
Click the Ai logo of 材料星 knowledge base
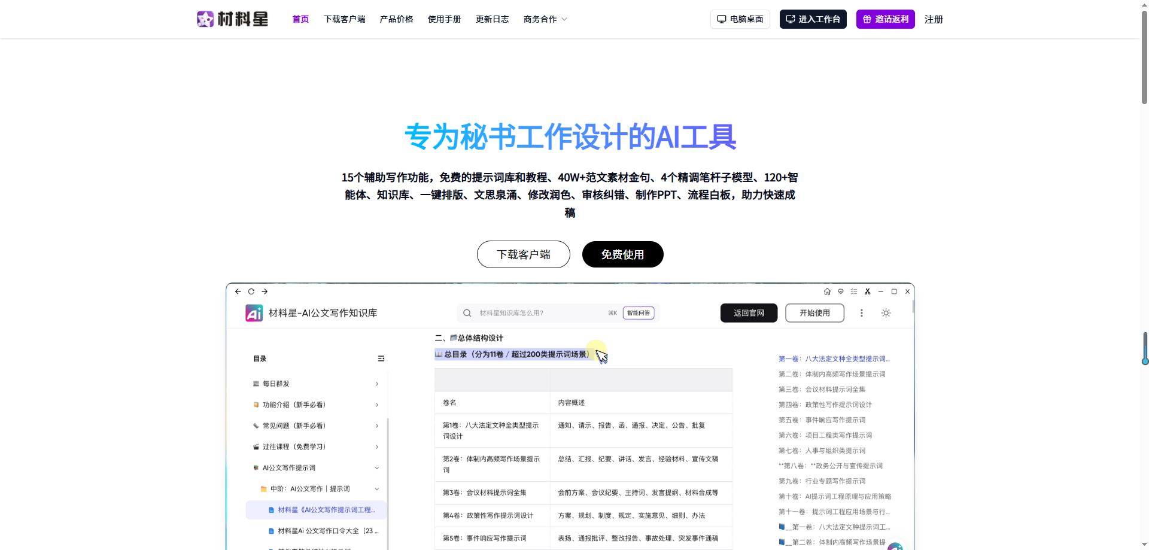[x=254, y=313]
